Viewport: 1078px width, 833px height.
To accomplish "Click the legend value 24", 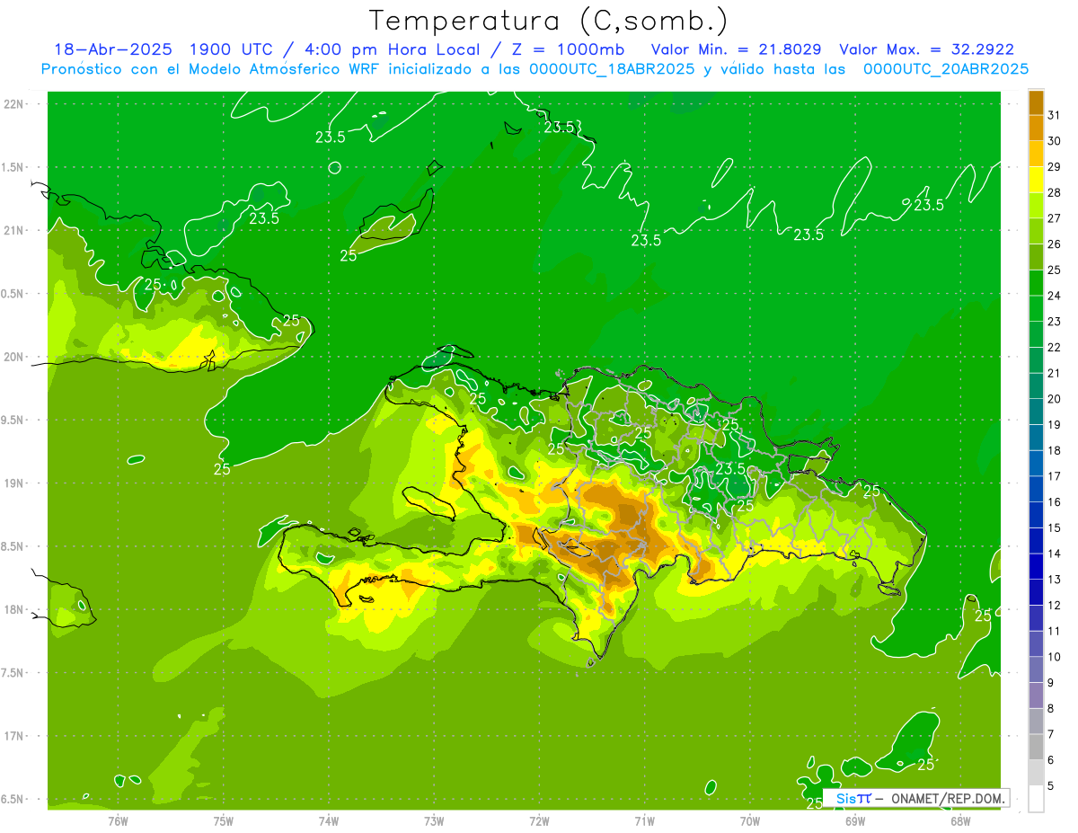I will click(x=1055, y=296).
